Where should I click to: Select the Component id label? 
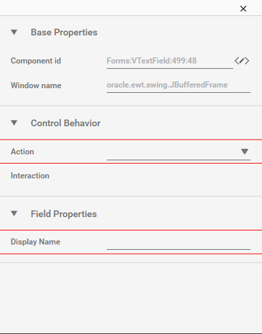36,61
